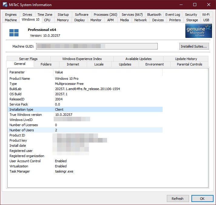
Task: Click the MiTeC app icon in title bar
Action: pyautogui.click(x=5, y=5)
